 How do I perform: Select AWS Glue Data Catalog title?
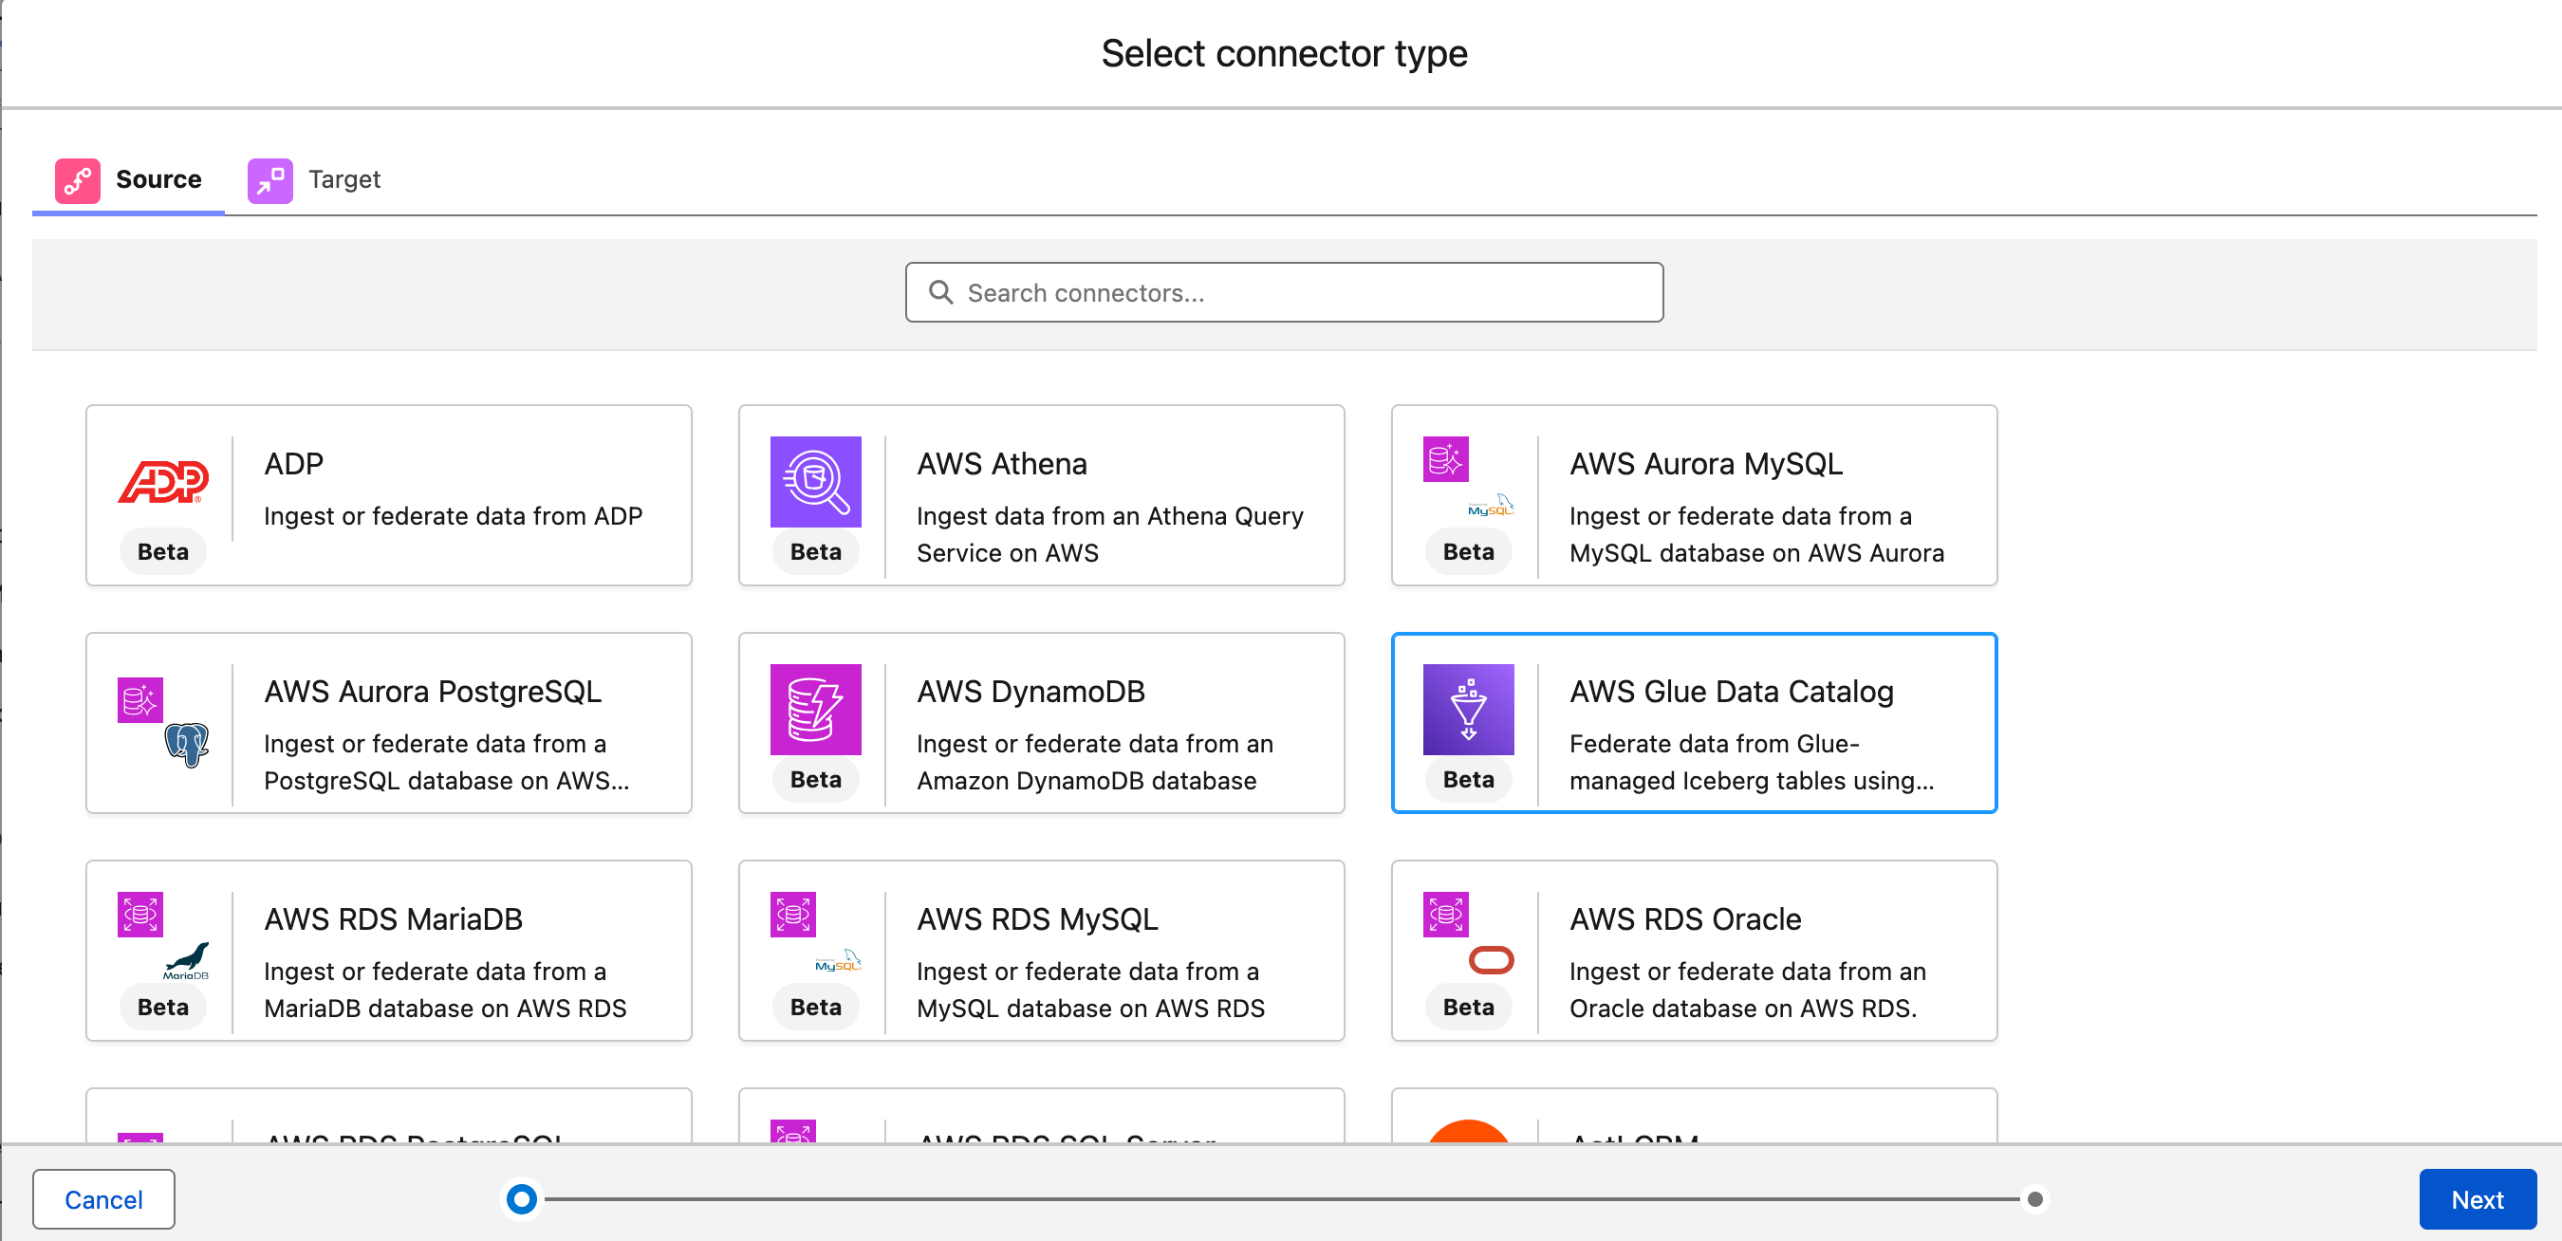(1731, 691)
